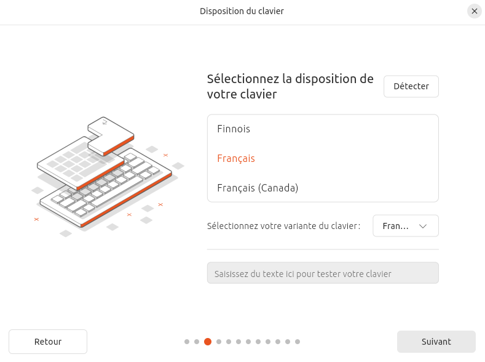The width and height of the screenshot is (485, 362).
Task: Focus the keyboard test text field
Action: coord(323,273)
